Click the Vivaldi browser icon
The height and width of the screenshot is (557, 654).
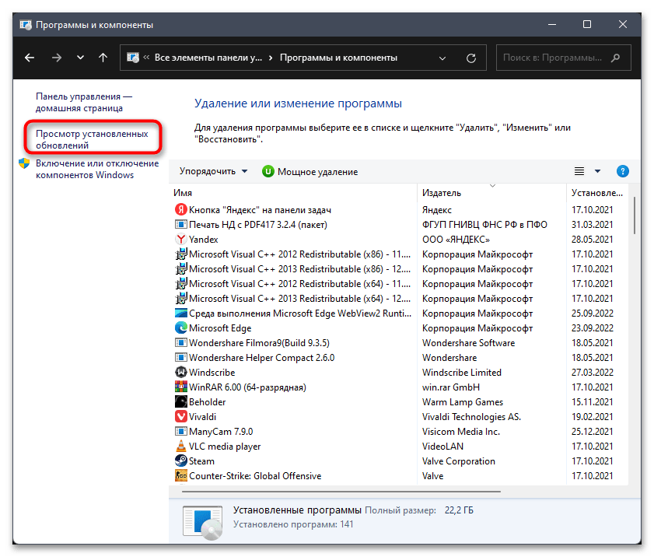[x=180, y=417]
